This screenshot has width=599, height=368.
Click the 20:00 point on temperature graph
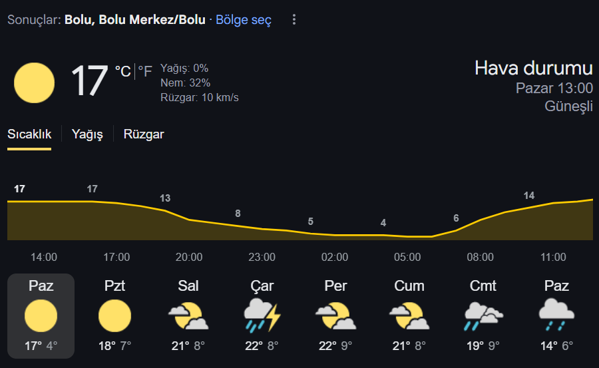click(x=189, y=220)
